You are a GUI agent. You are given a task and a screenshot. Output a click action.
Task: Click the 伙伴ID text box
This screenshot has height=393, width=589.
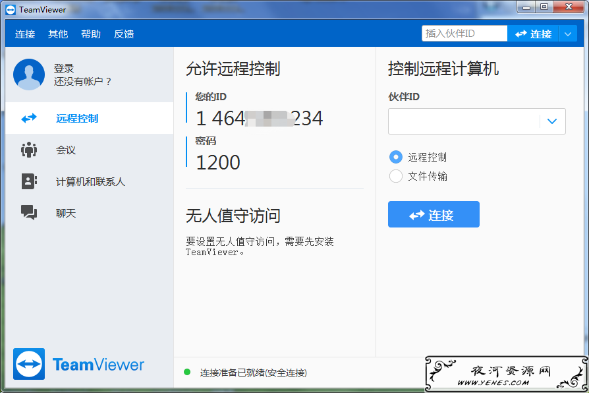[477, 121]
